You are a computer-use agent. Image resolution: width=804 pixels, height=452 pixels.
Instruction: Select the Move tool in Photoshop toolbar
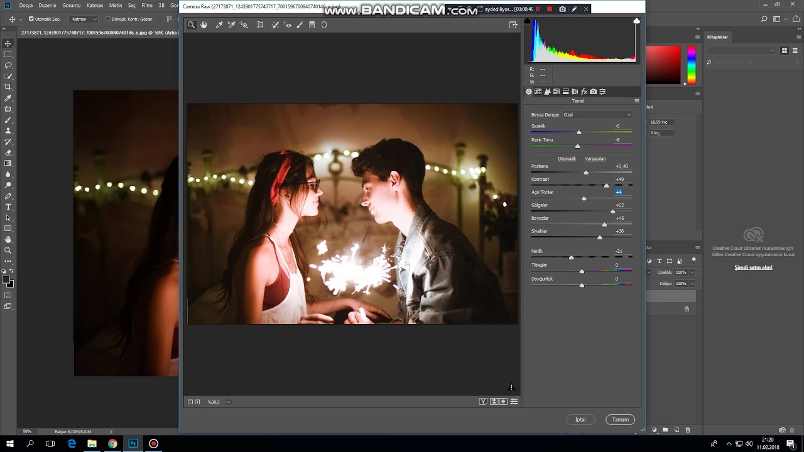8,43
